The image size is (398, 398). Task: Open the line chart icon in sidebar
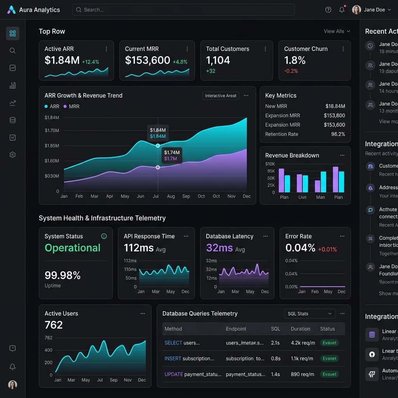click(12, 68)
